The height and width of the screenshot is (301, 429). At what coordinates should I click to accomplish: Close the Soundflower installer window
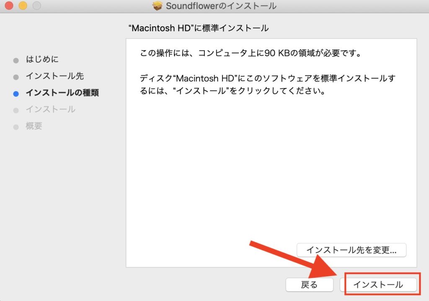[8, 6]
